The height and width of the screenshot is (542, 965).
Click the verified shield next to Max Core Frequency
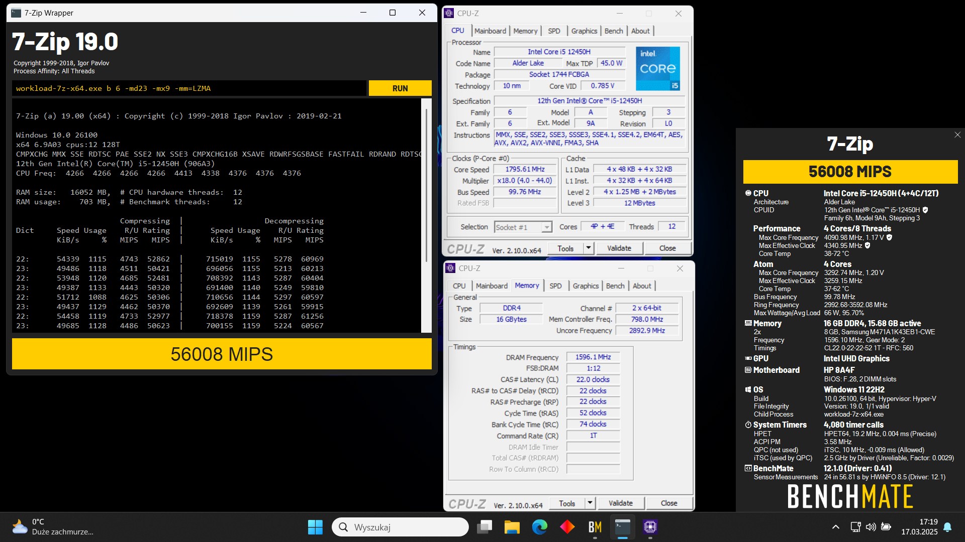point(889,238)
